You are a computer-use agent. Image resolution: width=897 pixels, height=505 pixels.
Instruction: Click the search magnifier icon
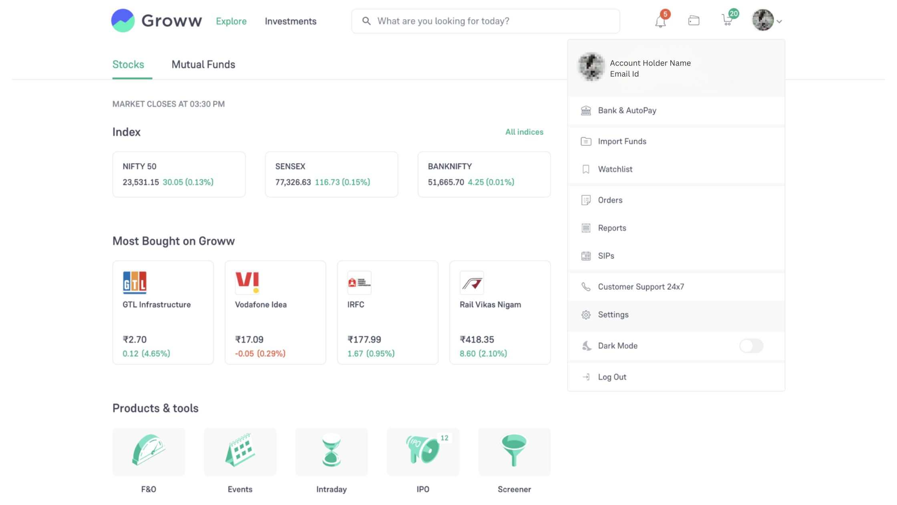366,21
